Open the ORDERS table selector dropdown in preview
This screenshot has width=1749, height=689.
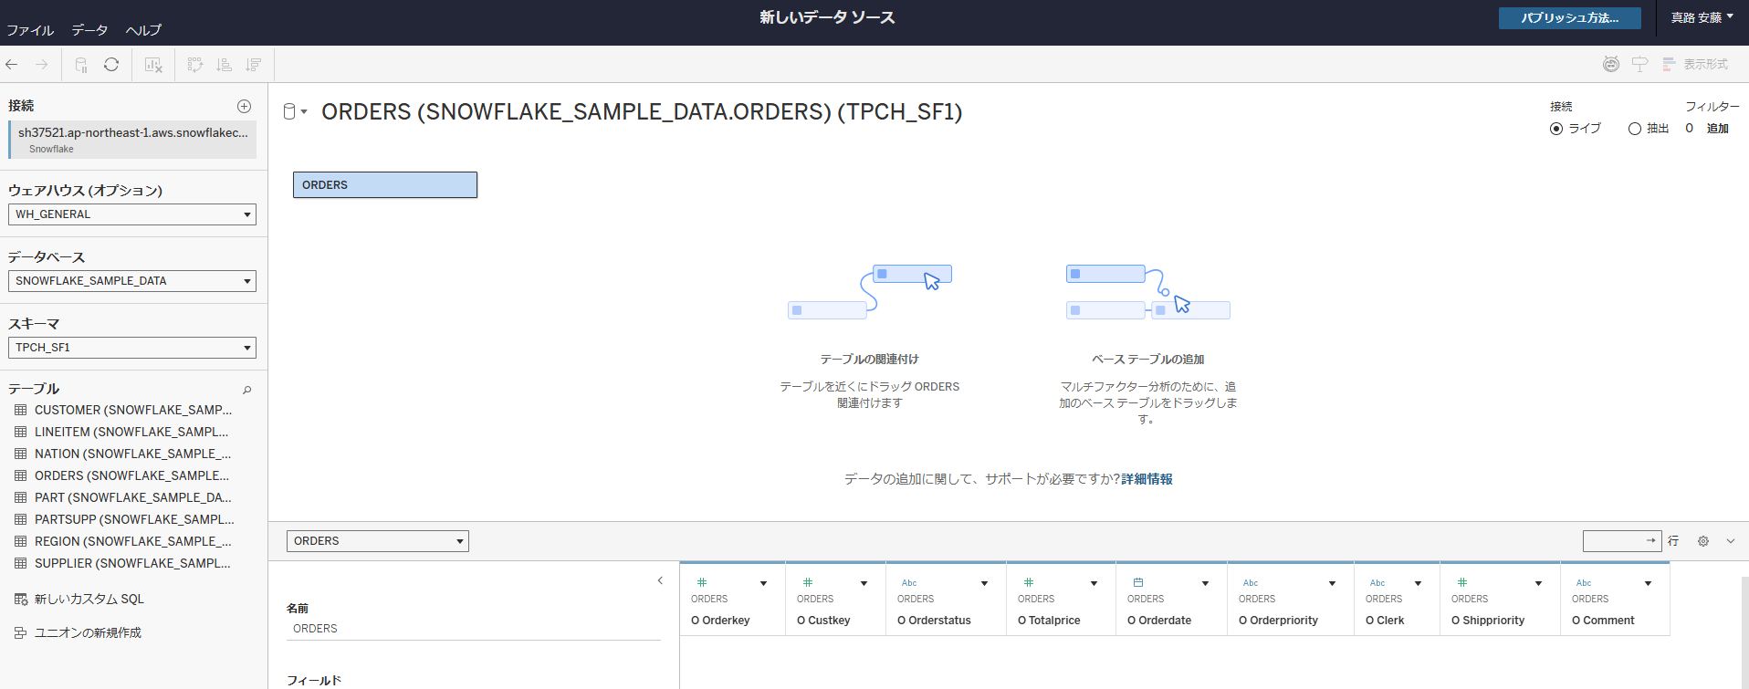(x=378, y=541)
